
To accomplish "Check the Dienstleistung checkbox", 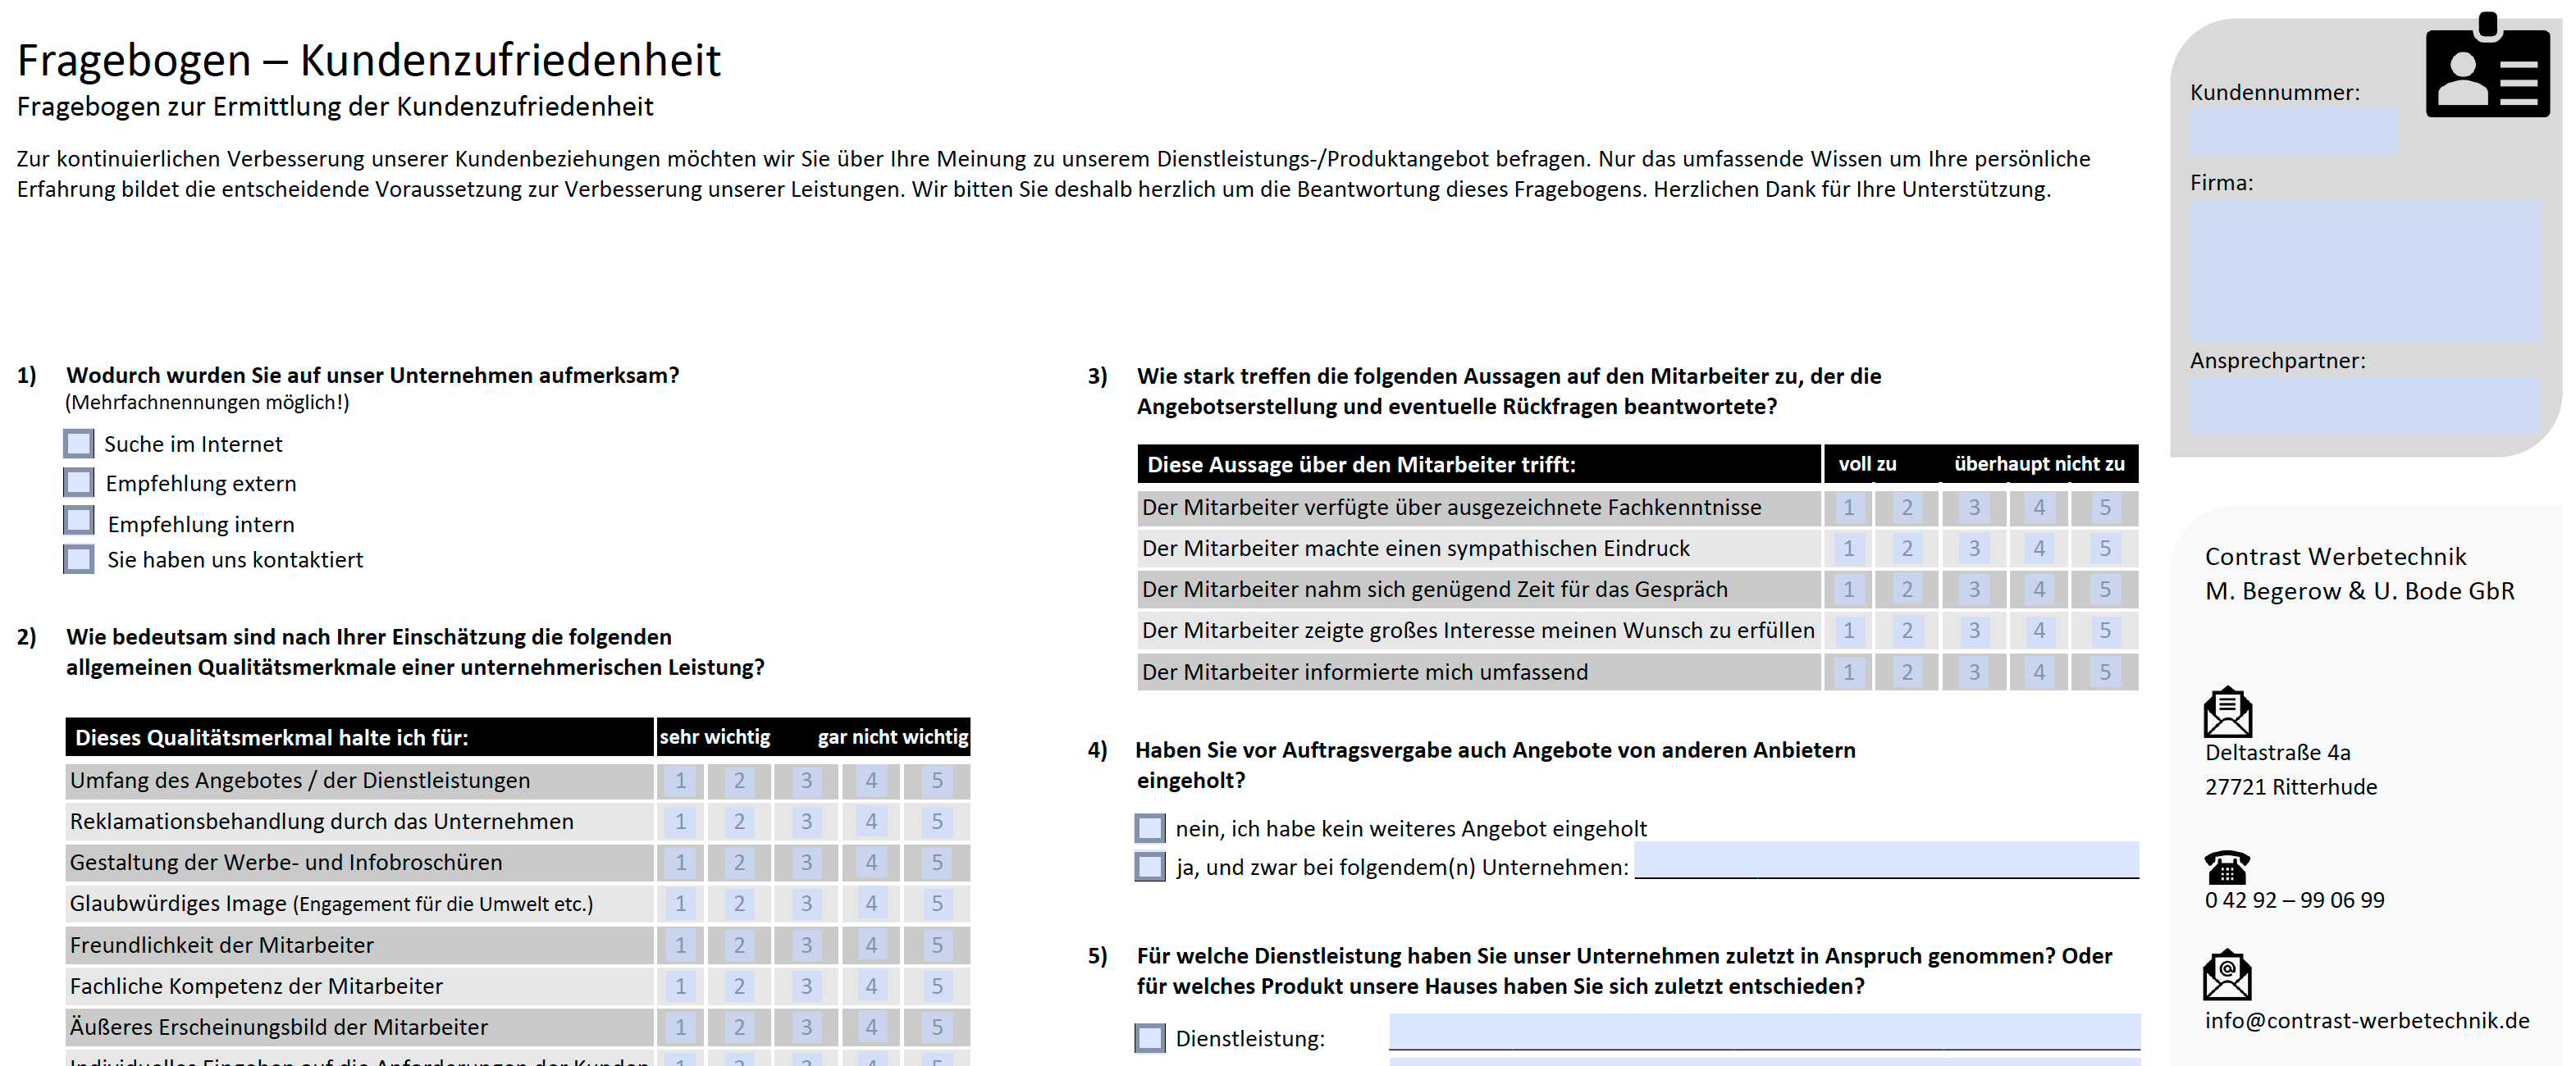I will click(1150, 1038).
